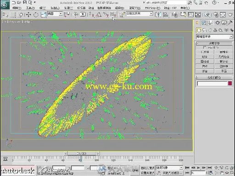Toggle Percent Snap
Viewport: 235px width, 176px height.
tap(106, 15)
